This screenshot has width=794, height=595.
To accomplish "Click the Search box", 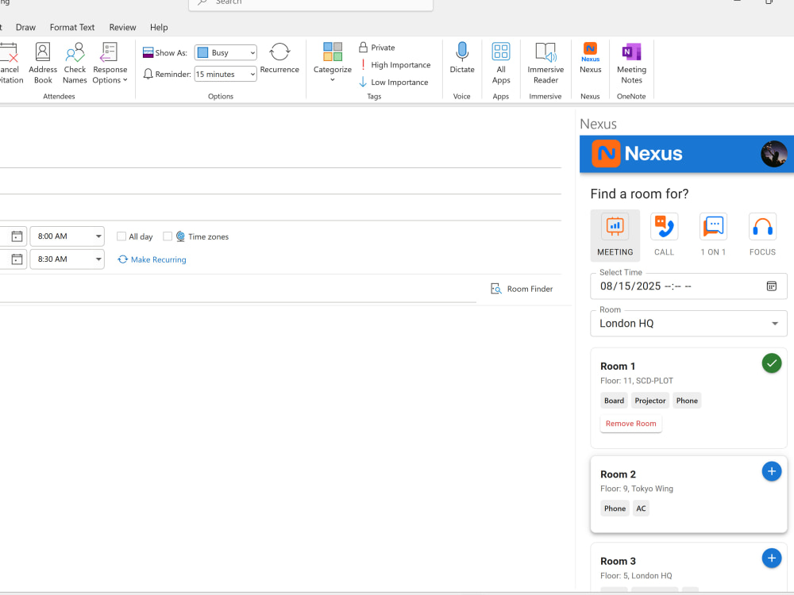I will [x=311, y=4].
